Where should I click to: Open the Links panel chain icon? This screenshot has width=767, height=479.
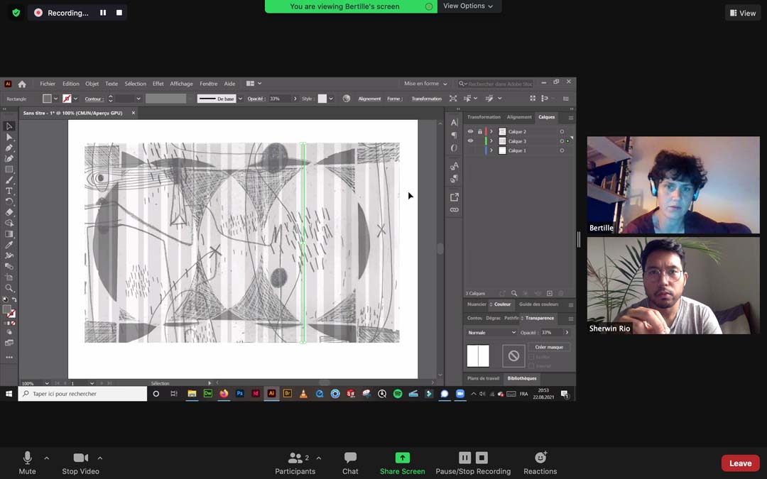[454, 209]
